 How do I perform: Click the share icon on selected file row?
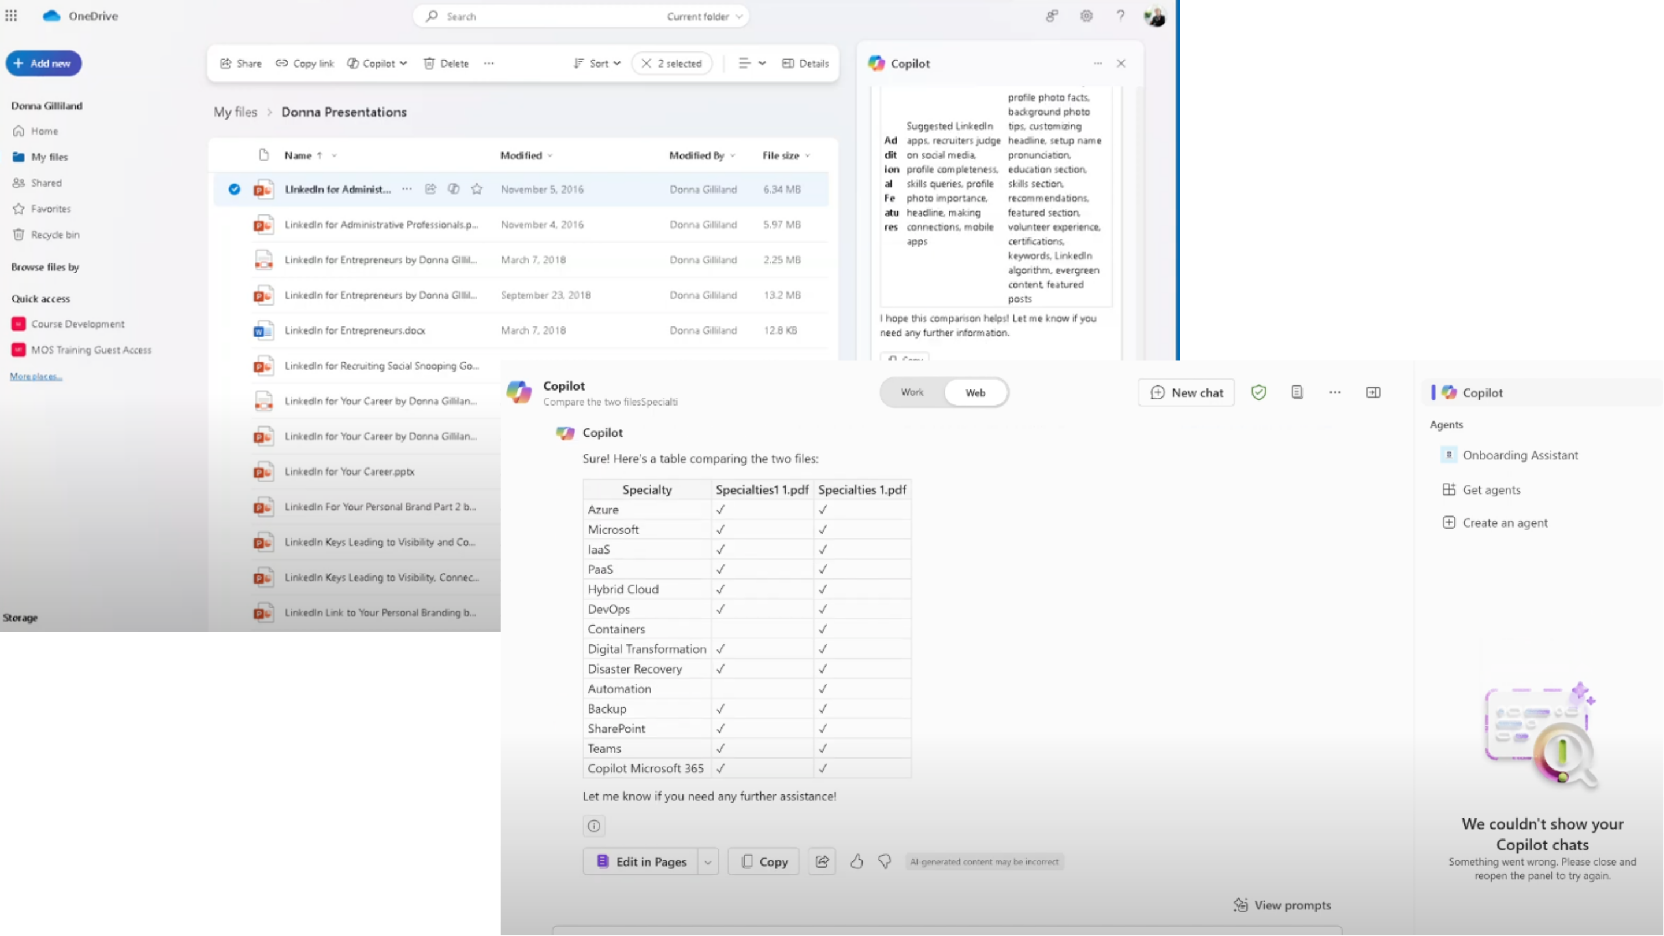430,188
